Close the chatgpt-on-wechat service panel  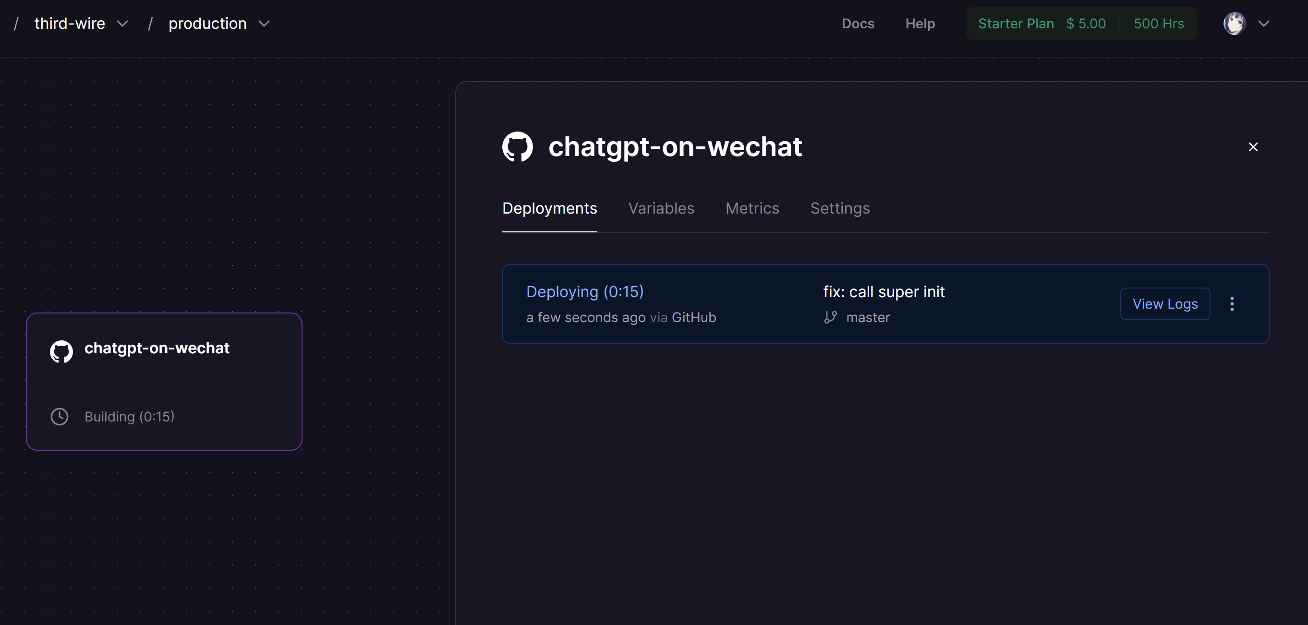click(x=1253, y=147)
